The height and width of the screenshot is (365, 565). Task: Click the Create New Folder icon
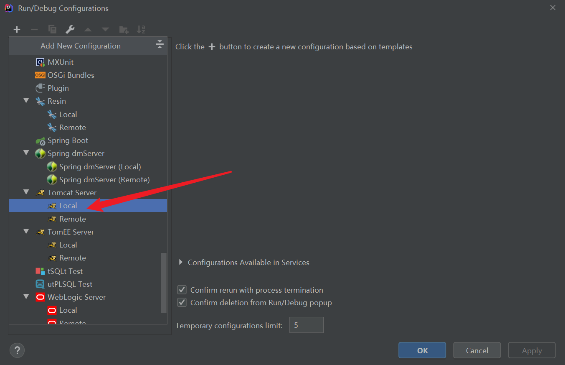click(x=124, y=30)
